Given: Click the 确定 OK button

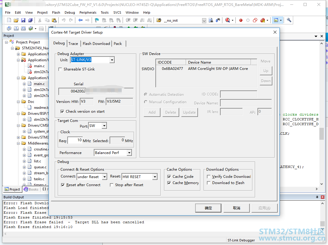Looking at the screenshot, I should tap(208, 208).
